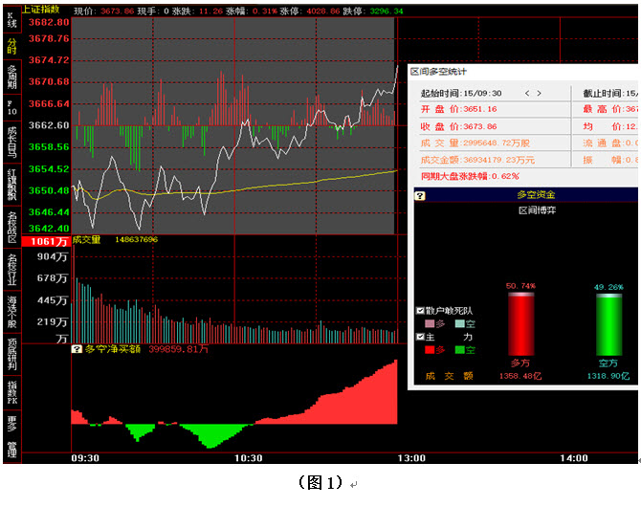Open the 管理 sidebar button
Image resolution: width=641 pixels, height=507 pixels.
tap(11, 450)
